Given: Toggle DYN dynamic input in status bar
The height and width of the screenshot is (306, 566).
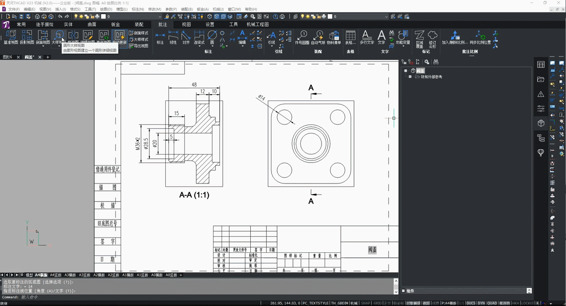Looking at the screenshot, I should click(x=481, y=303).
